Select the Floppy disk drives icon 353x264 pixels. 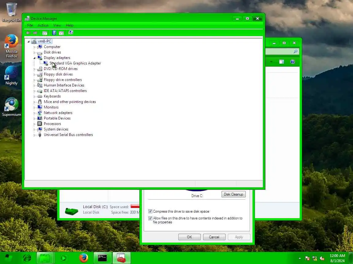pyautogui.click(x=40, y=74)
